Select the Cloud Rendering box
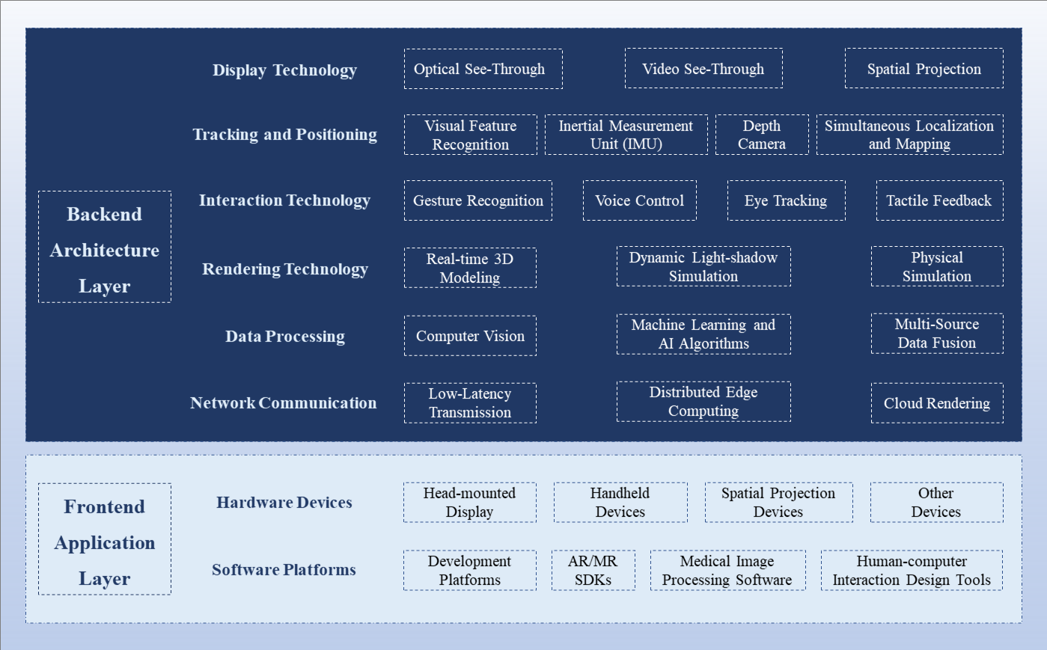 tap(937, 403)
